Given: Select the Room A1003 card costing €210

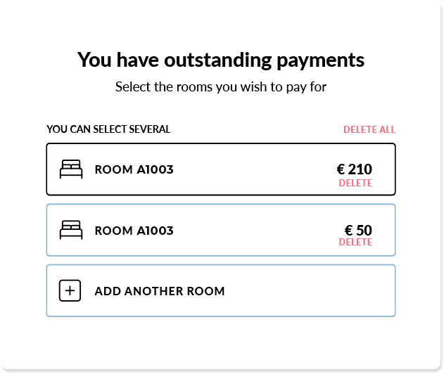Looking at the screenshot, I should coord(221,169).
